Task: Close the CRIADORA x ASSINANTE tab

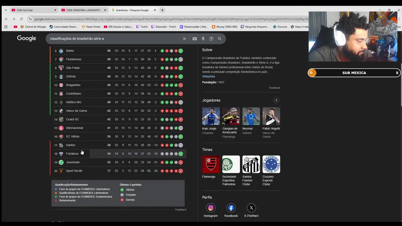Action: [105, 10]
